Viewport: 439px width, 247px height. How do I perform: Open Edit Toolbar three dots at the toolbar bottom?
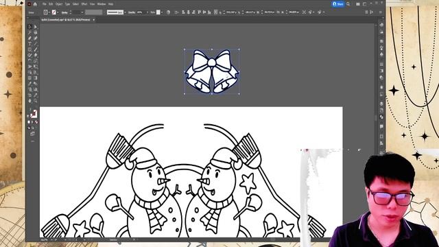[33, 141]
